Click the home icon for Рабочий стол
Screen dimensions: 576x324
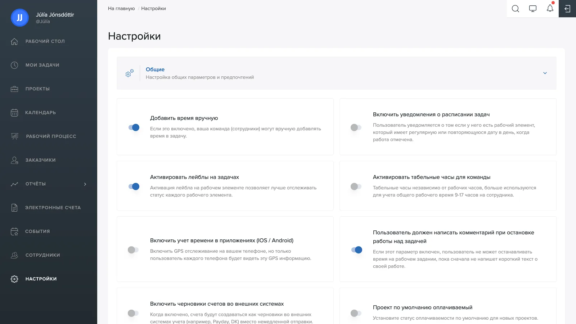14,41
